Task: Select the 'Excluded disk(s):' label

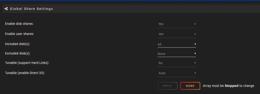Action: pyautogui.click(x=18, y=53)
